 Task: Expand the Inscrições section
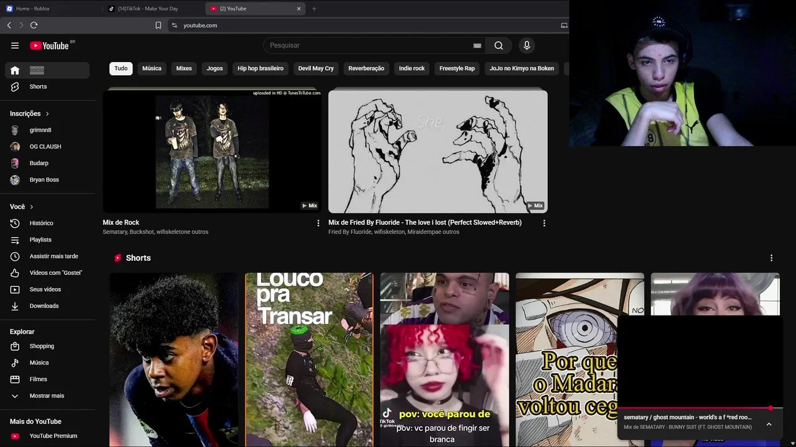[x=30, y=114]
